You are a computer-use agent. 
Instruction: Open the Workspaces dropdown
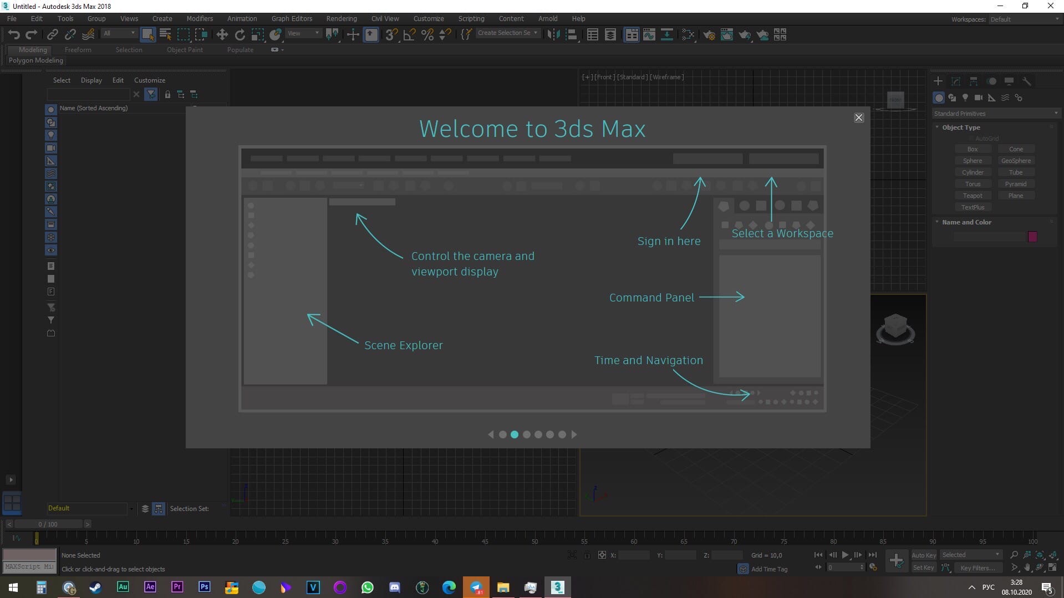[1024, 19]
